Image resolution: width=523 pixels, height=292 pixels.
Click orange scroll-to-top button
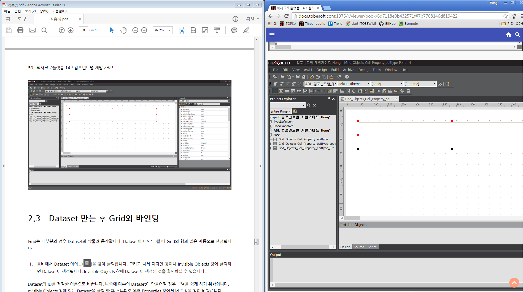(514, 283)
